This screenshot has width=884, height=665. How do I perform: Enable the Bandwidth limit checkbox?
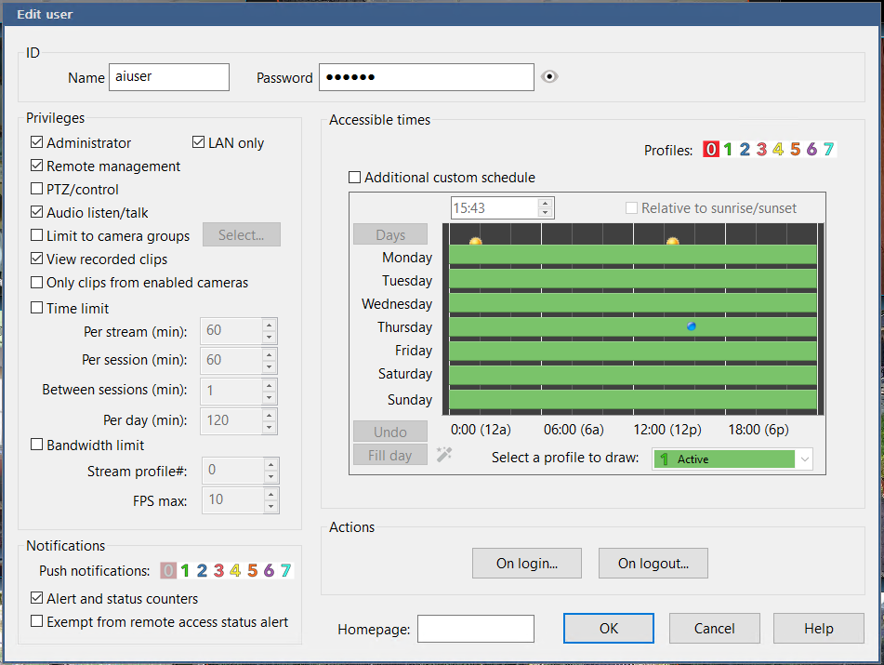point(37,446)
